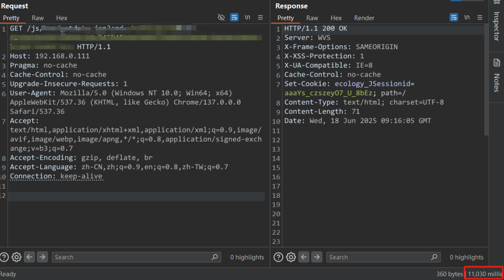Click the Notes document icon

[497, 63]
